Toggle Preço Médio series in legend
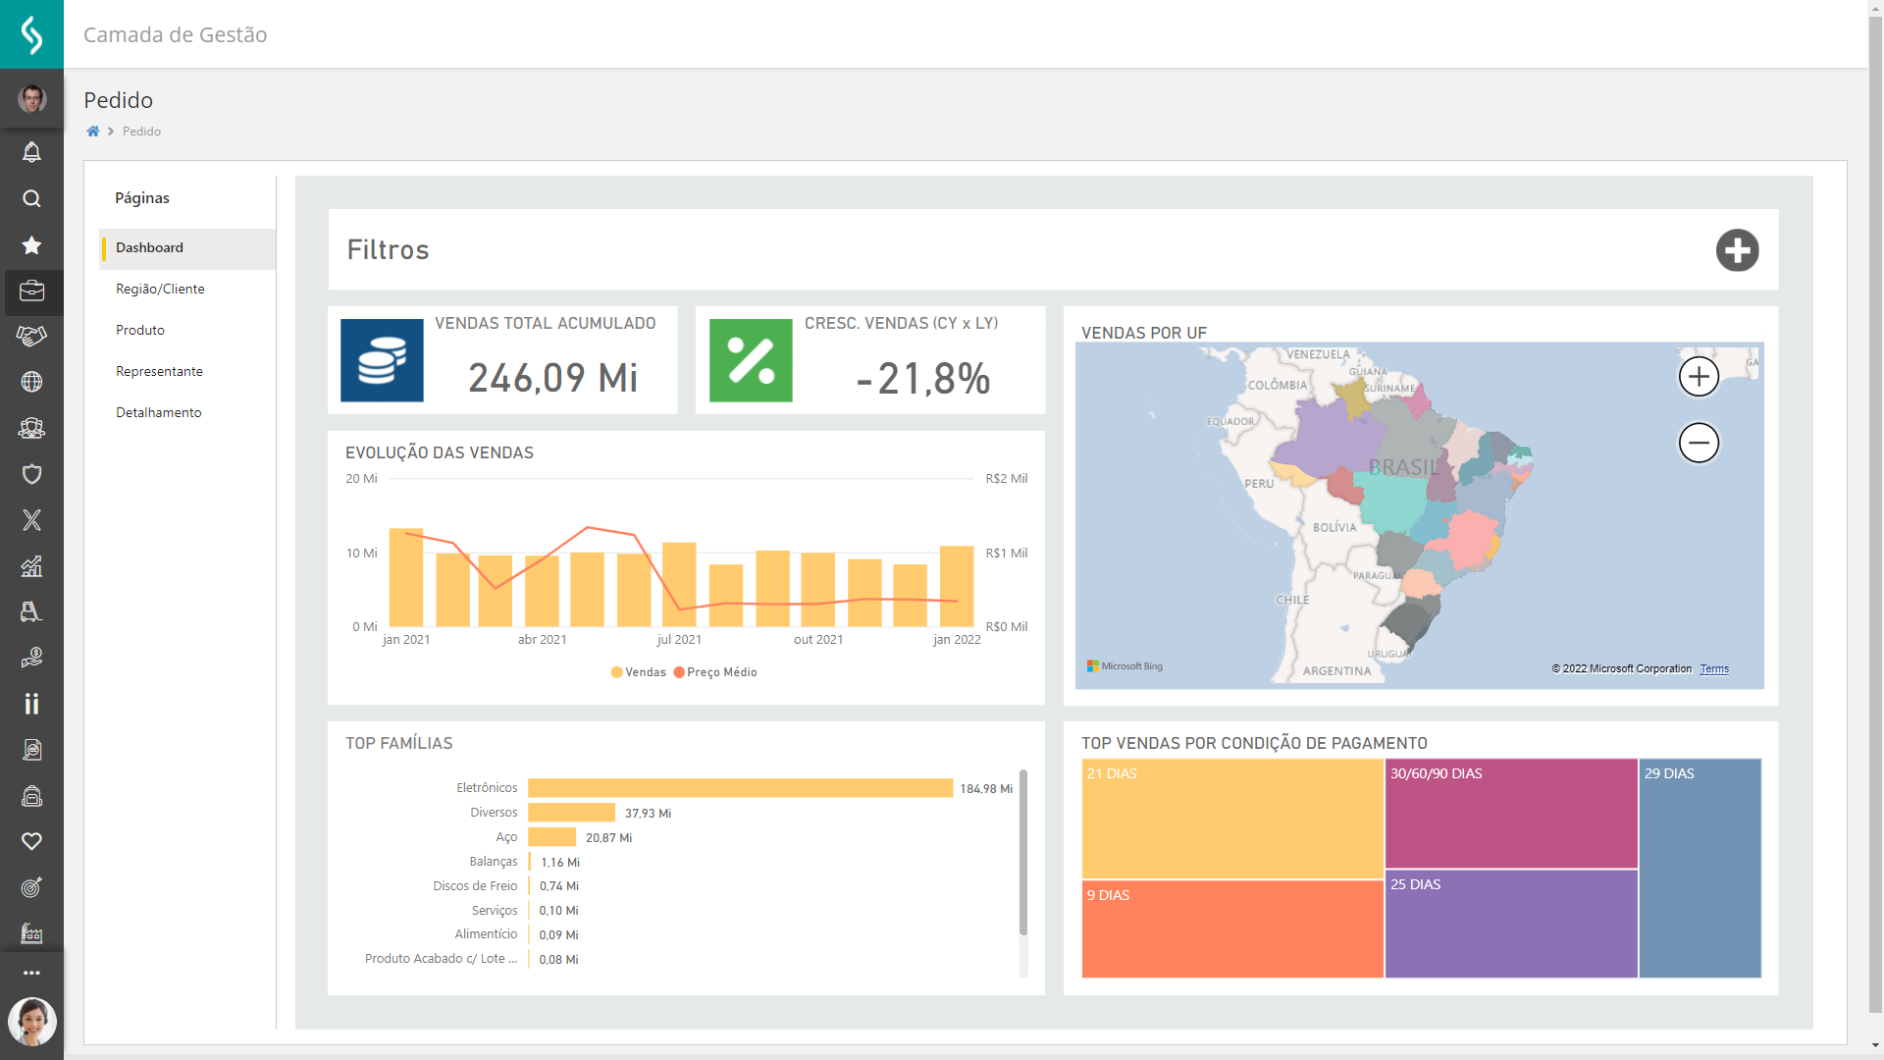1884x1060 pixels. tap(715, 672)
